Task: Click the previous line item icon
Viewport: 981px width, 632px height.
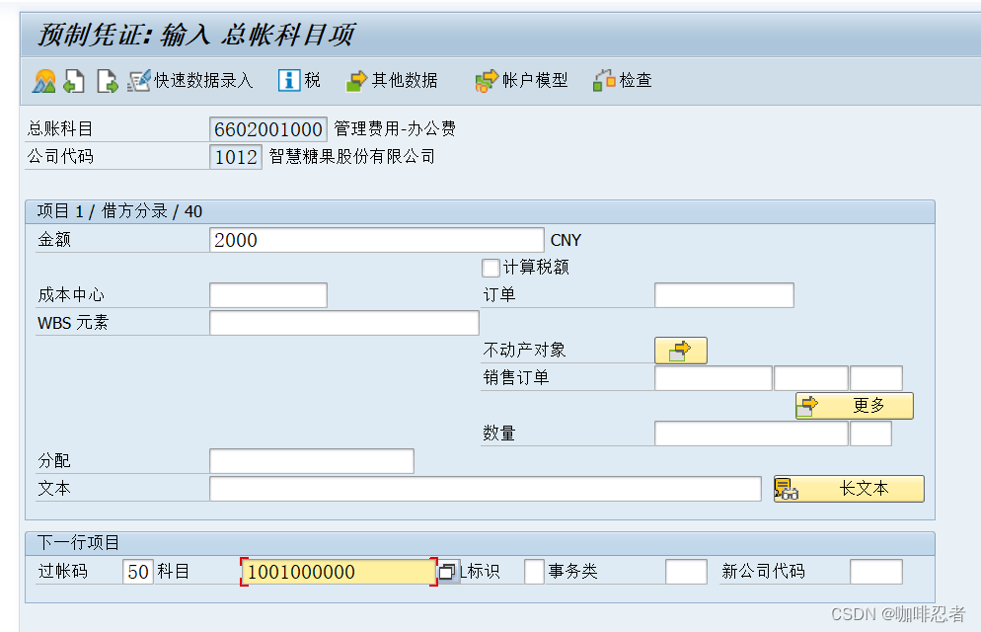Action: pyautogui.click(x=74, y=81)
